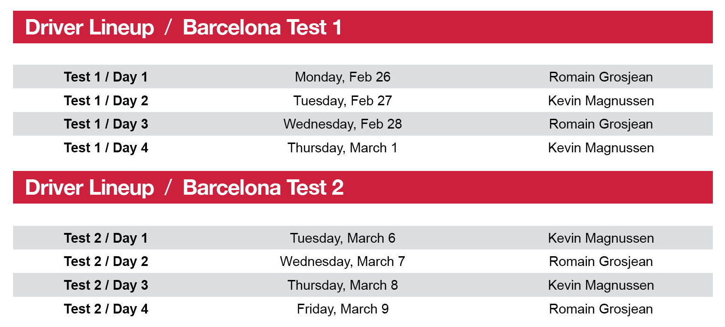This screenshot has width=725, height=327.
Task: Select Kevin Magnussen in the Thursday, March 1 row
Action: 600,148
